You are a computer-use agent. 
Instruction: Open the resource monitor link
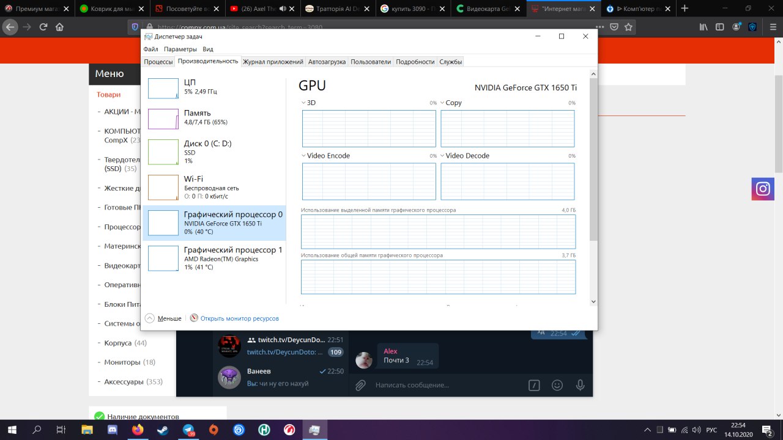pyautogui.click(x=240, y=318)
